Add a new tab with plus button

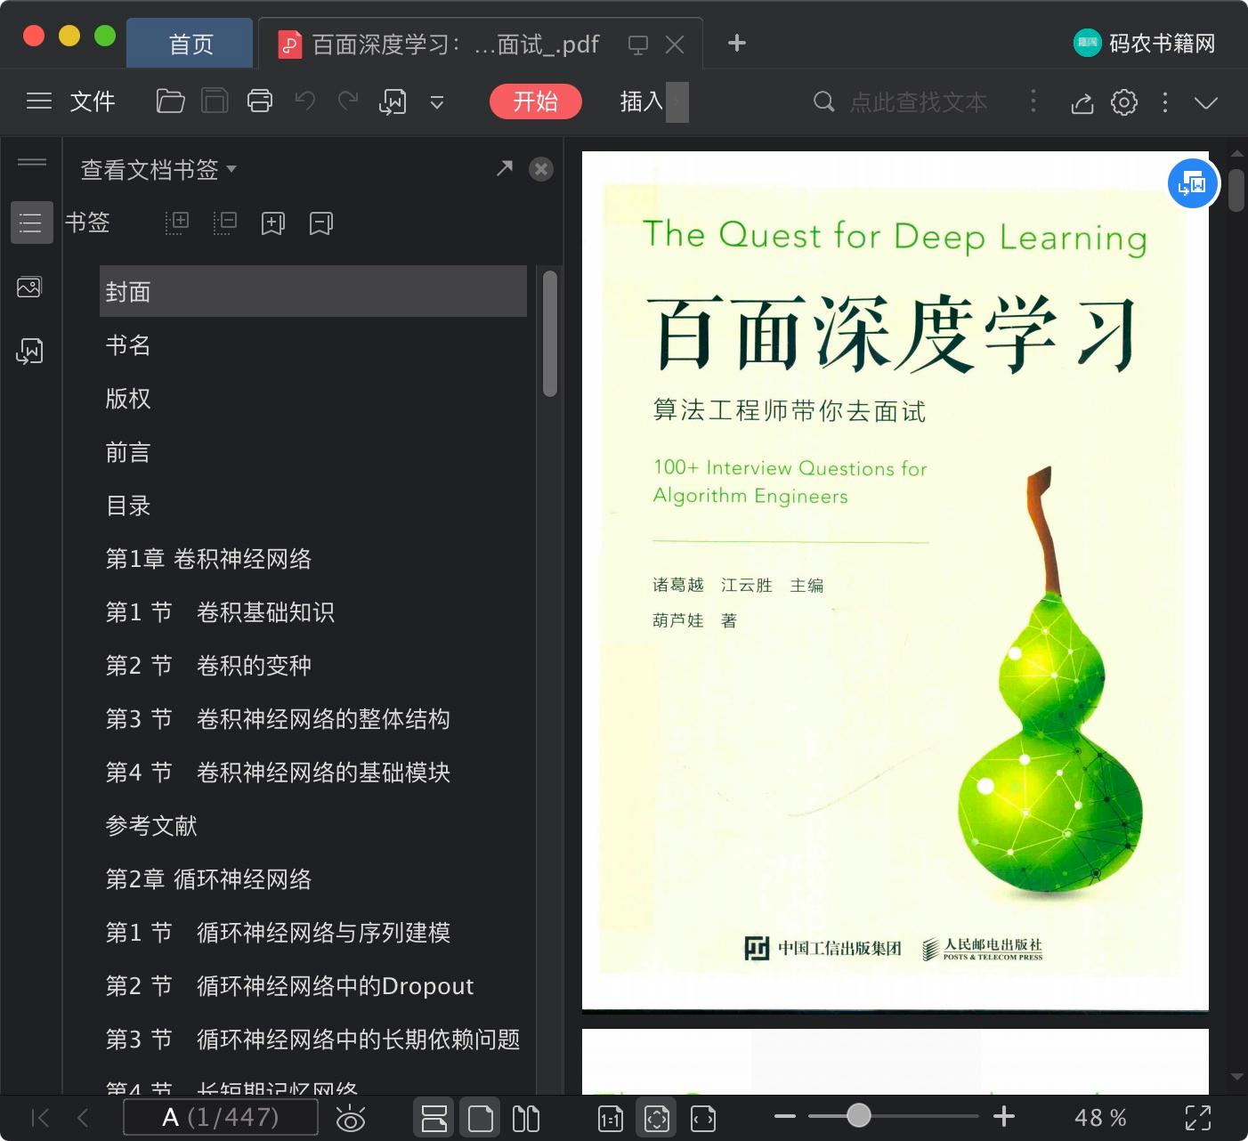click(737, 43)
